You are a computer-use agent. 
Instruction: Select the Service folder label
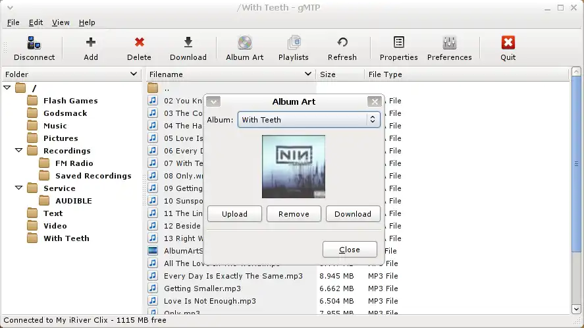pos(60,188)
